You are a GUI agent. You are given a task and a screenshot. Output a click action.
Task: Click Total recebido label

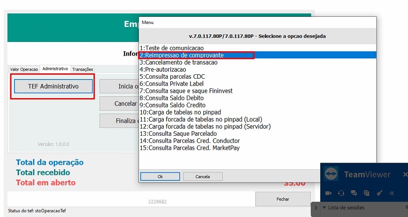tap(43, 172)
